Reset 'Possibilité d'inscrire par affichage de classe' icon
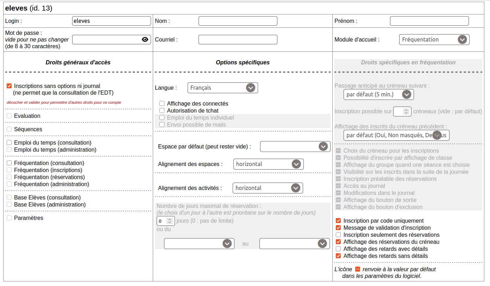Image resolution: width=490 pixels, height=286 pixels. (338, 158)
